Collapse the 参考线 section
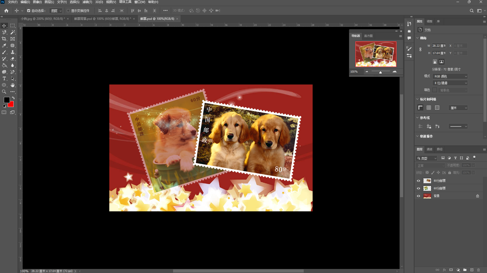Screen dimensions: 487x273 (417, 118)
